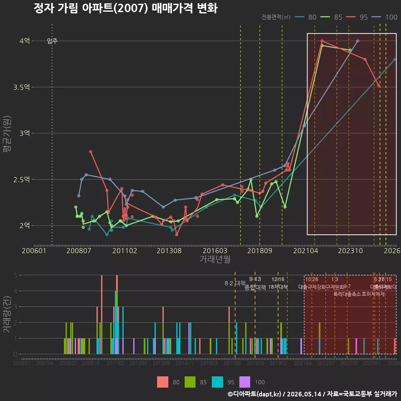Viewport: 401px width, 401px height.
Task: Click the 5 label on volume y-axis
Action: pos(15,275)
